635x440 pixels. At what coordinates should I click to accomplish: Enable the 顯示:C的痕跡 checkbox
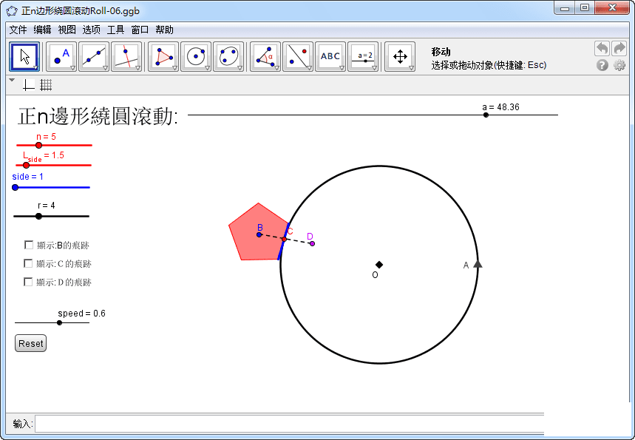click(28, 263)
